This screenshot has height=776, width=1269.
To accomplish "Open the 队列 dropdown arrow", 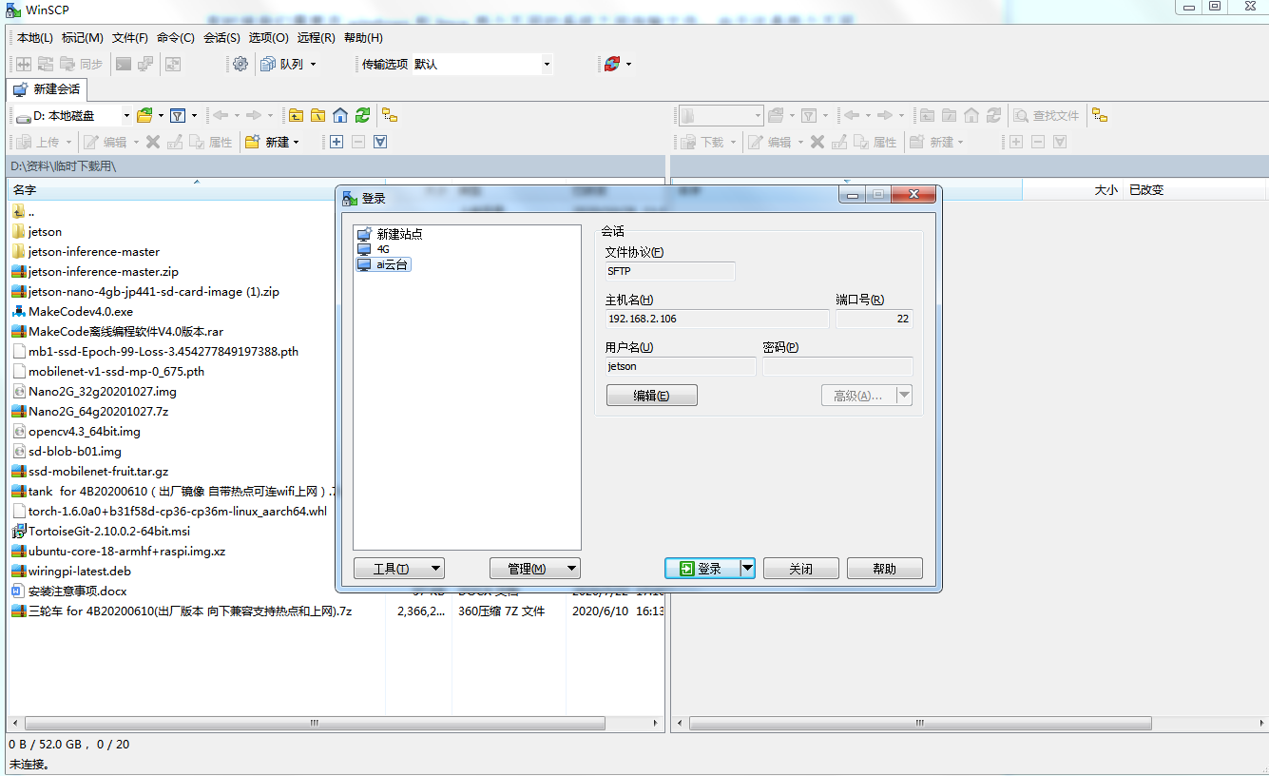I will [313, 64].
